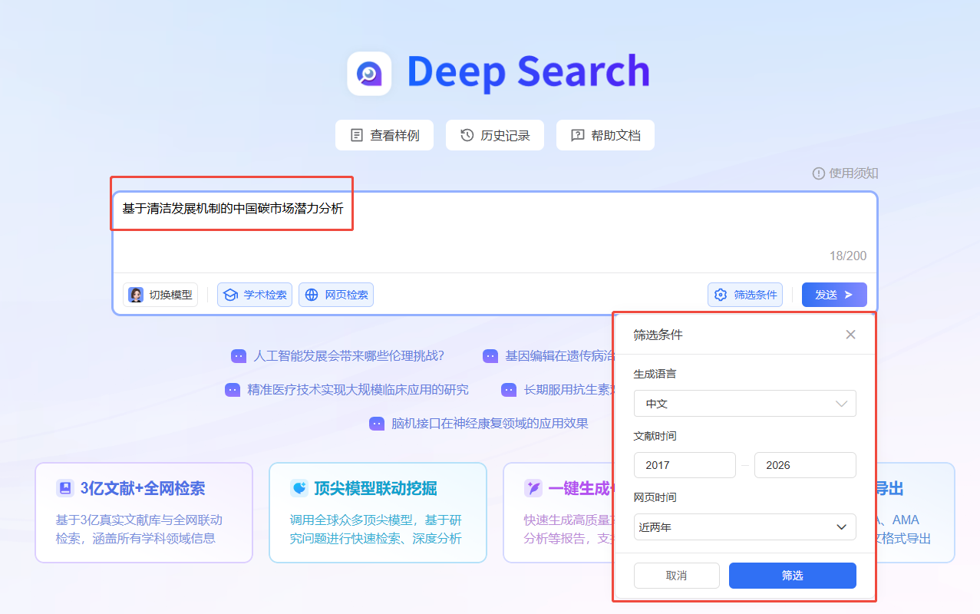Click chat icon before 人工智能发展 suggestion
The width and height of the screenshot is (980, 614).
pos(239,356)
